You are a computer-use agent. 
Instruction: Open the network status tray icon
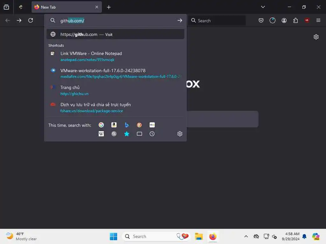coord(266,236)
